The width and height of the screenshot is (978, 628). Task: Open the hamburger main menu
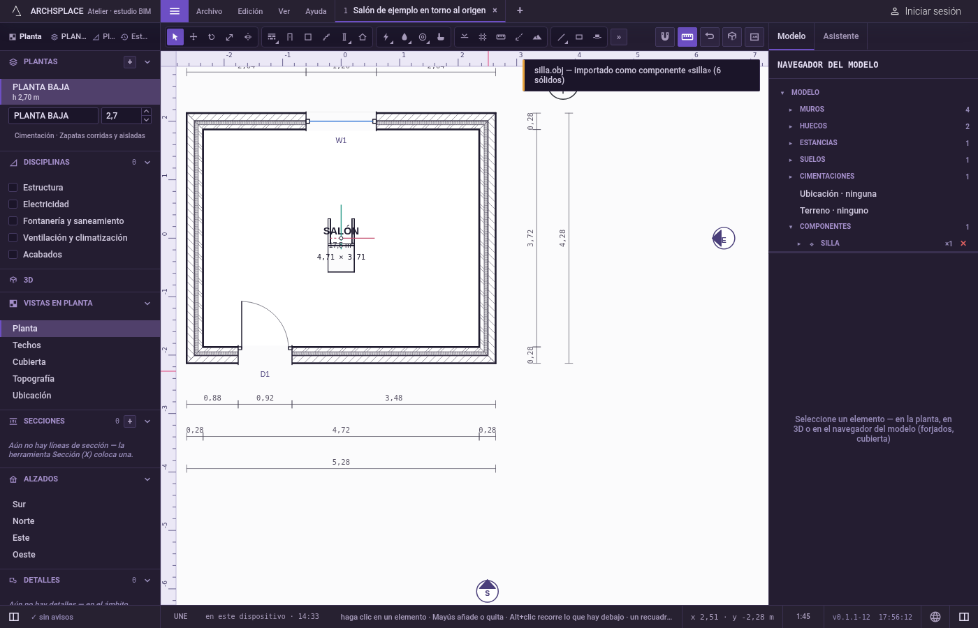point(175,11)
